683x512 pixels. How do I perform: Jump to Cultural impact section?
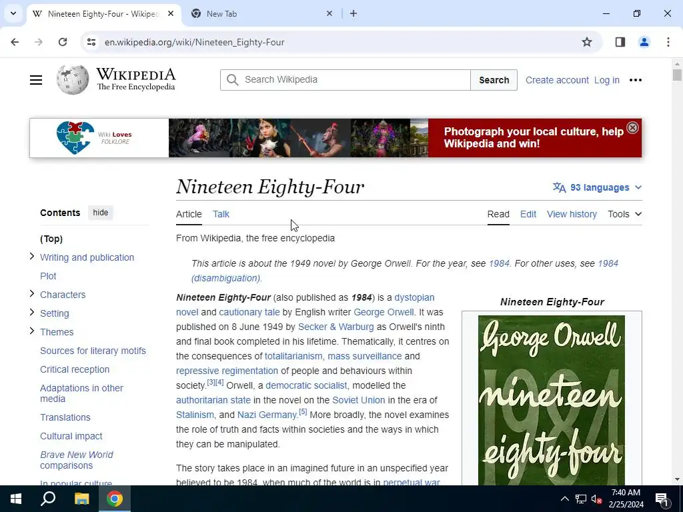coord(71,436)
